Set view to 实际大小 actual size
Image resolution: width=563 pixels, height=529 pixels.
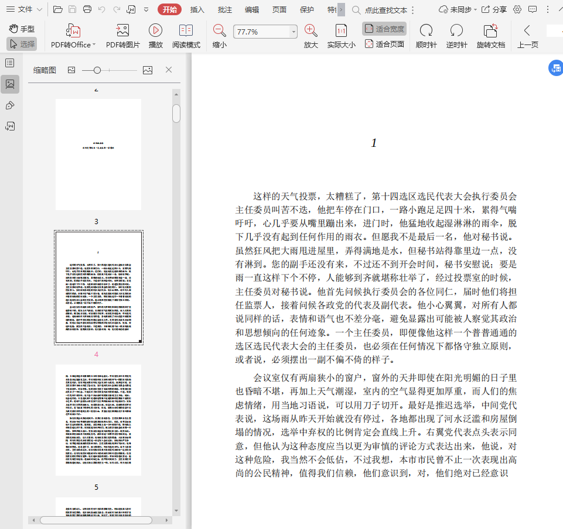point(341,36)
